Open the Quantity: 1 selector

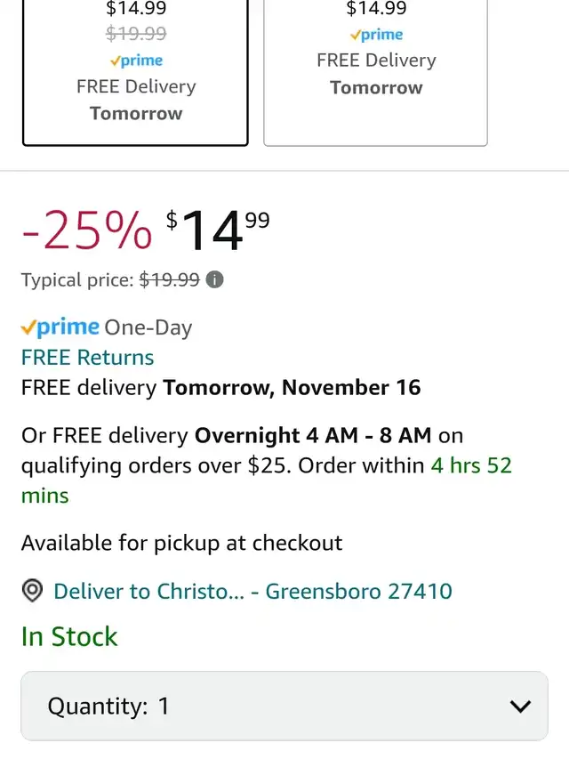click(x=284, y=707)
